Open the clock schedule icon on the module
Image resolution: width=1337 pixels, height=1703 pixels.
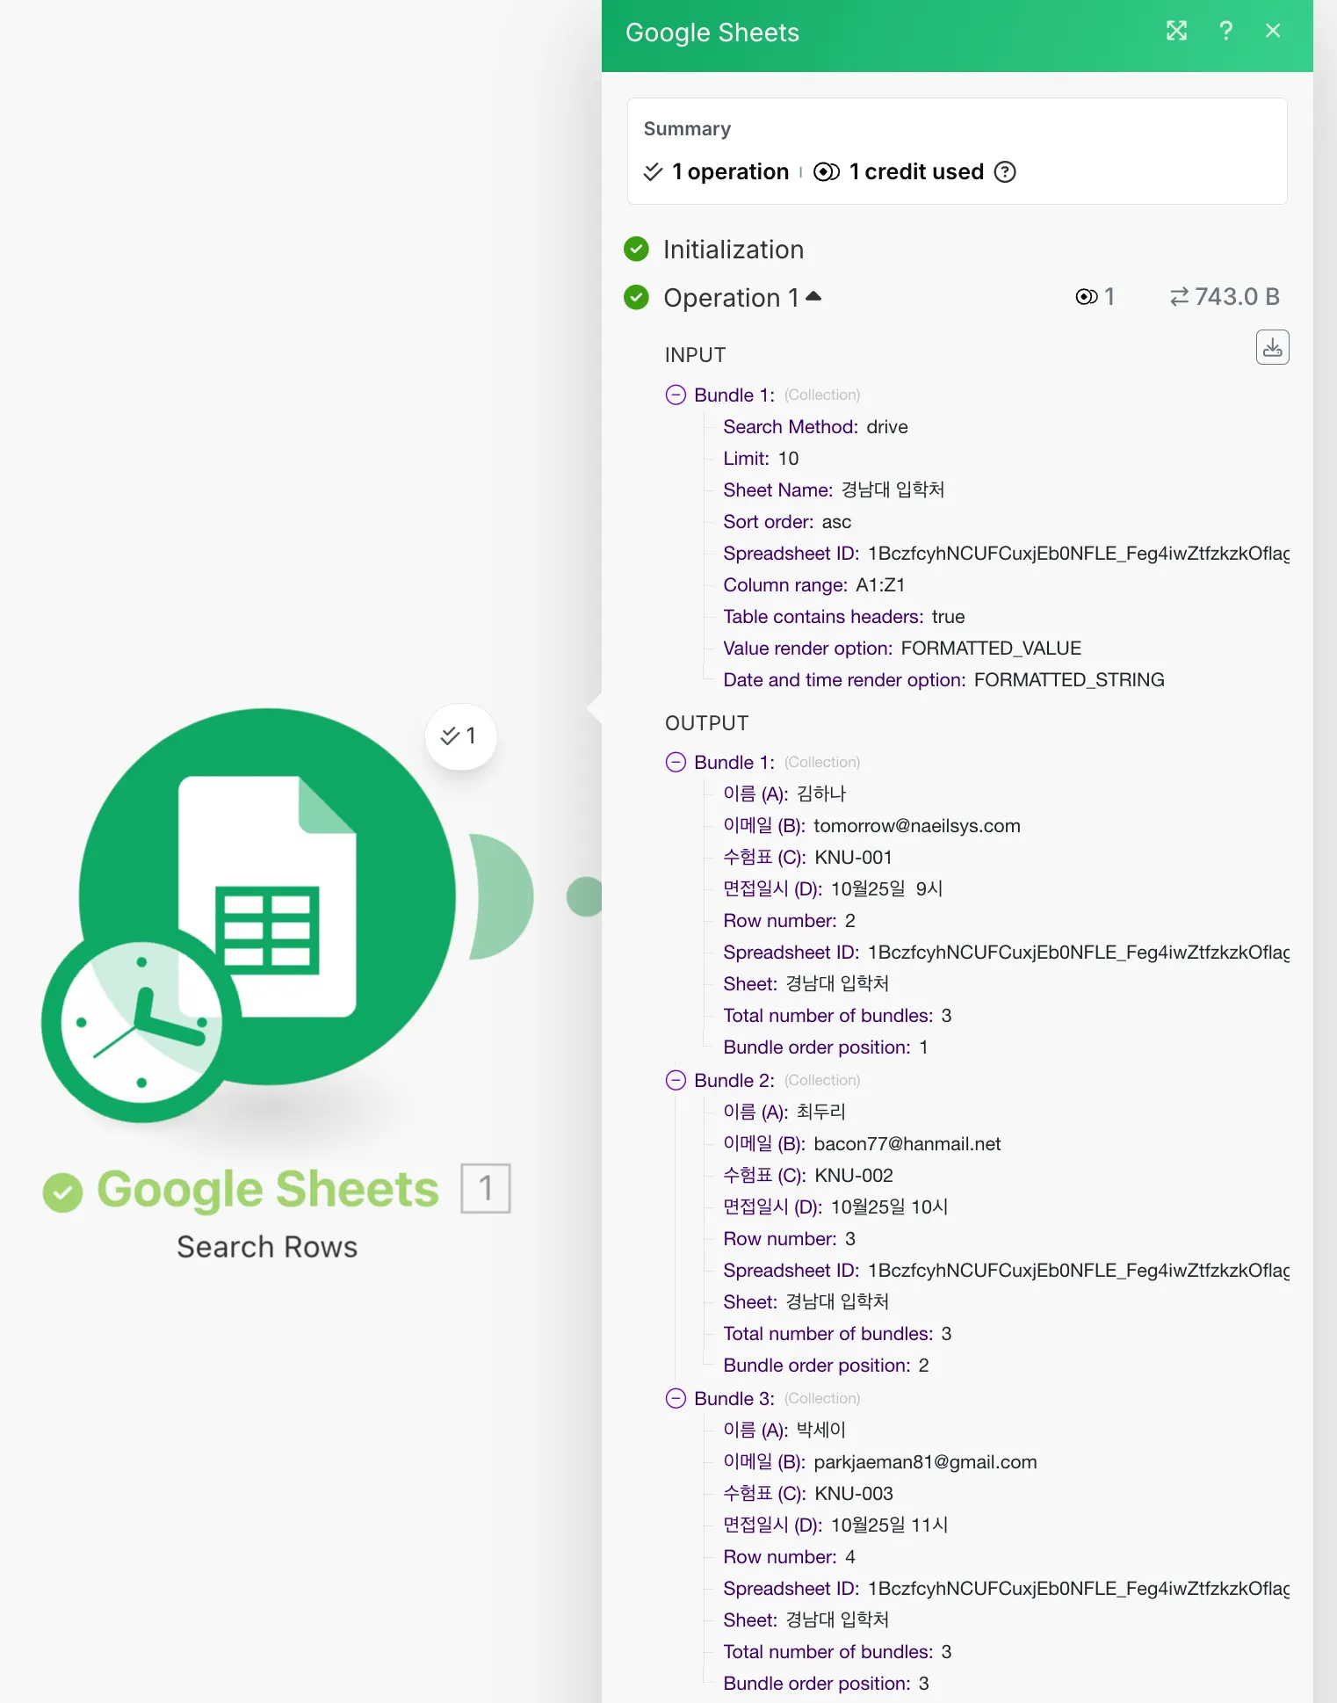(x=141, y=1023)
